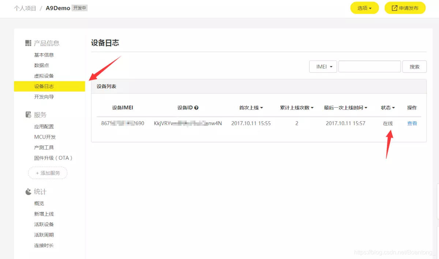This screenshot has height=259, width=439.
Task: Click the 申请发布 button
Action: coord(405,8)
